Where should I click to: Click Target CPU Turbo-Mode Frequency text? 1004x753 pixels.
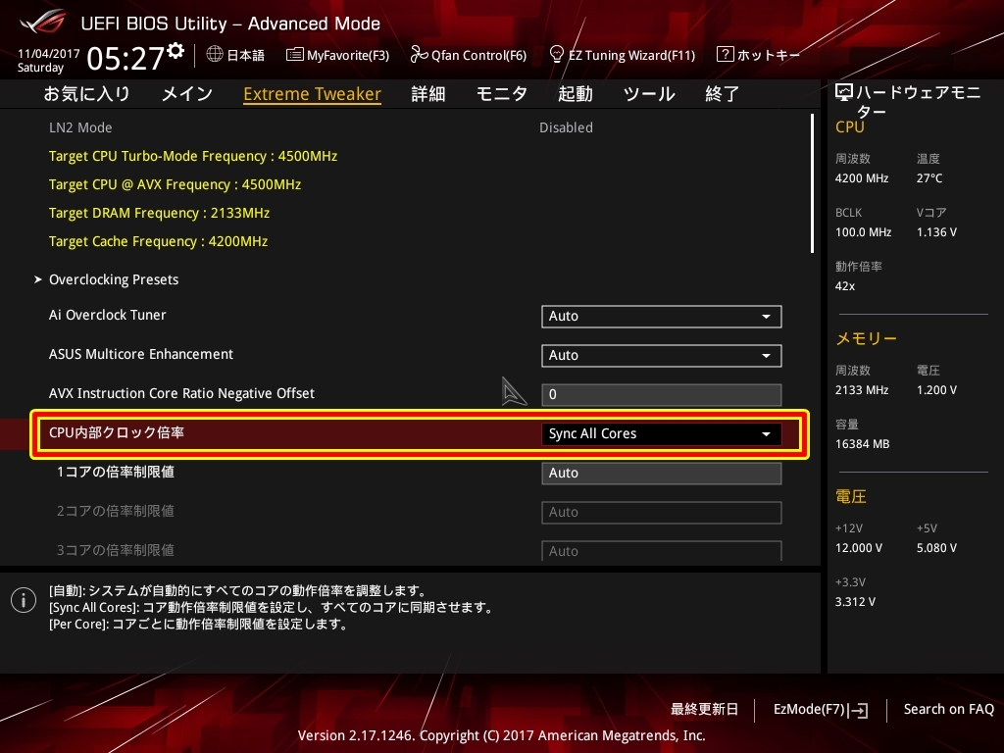pos(193,156)
